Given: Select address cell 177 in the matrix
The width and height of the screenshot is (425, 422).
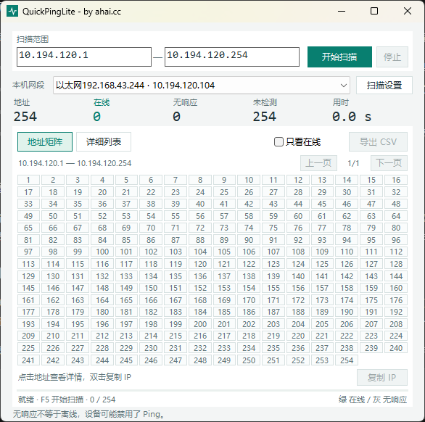Looking at the screenshot, I should (x=28, y=312).
